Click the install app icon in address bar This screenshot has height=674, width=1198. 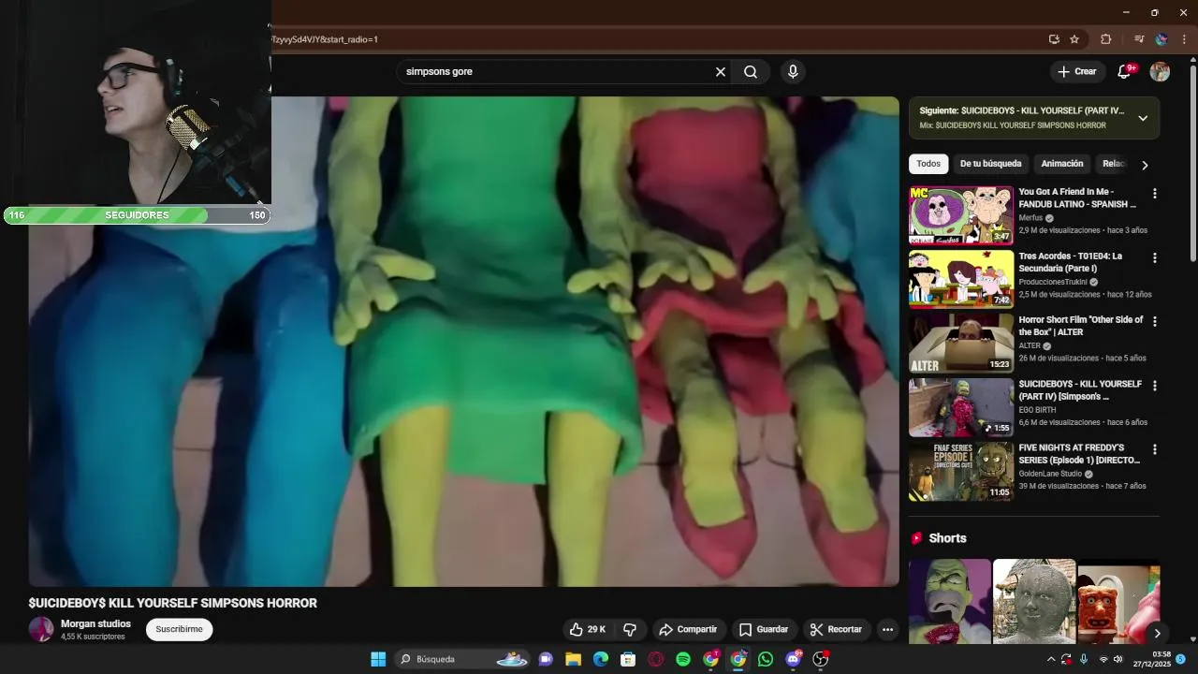point(1054,39)
